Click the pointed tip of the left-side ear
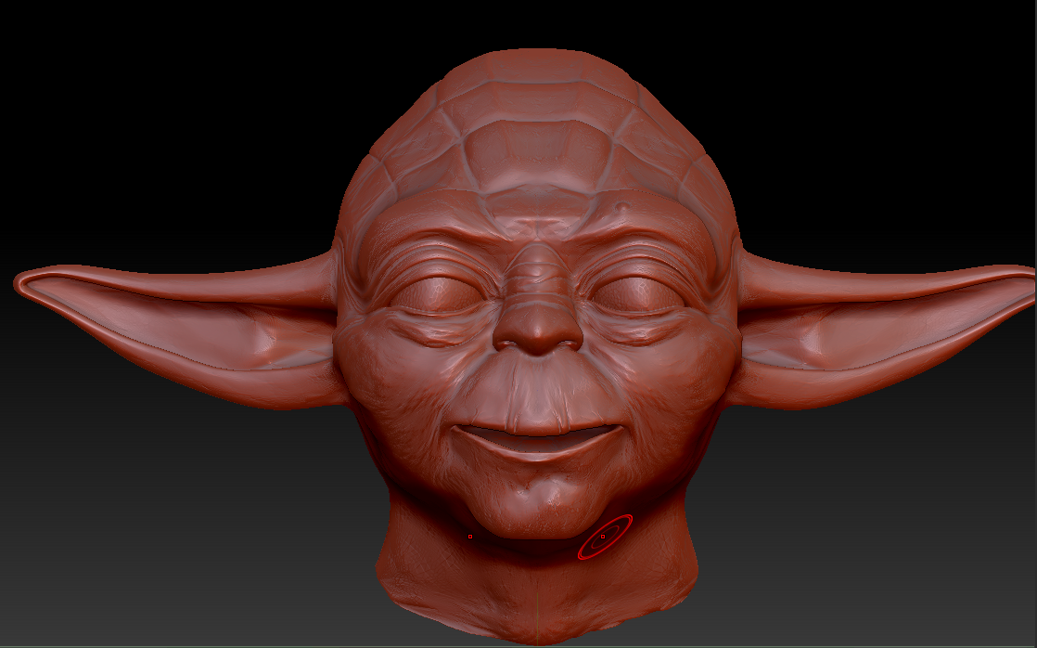 (x=24, y=283)
